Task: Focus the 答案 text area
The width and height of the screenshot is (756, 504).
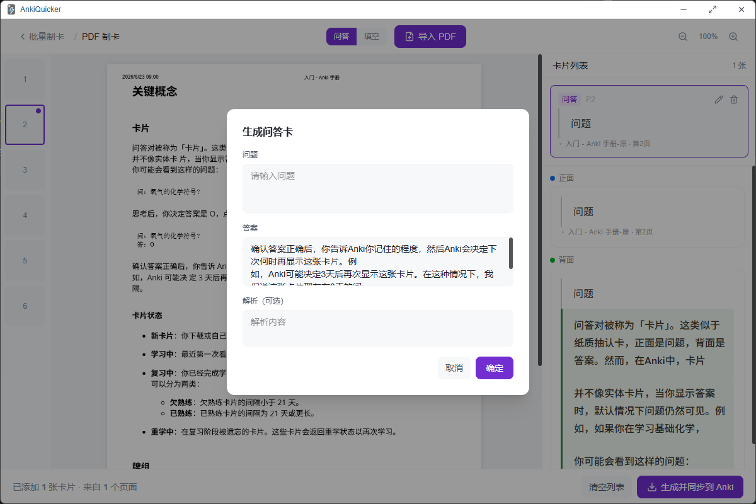Action: [378, 261]
